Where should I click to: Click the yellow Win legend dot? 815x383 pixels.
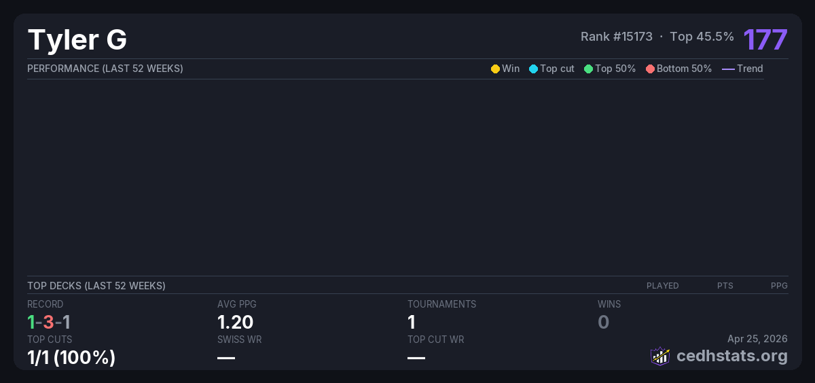coord(495,69)
